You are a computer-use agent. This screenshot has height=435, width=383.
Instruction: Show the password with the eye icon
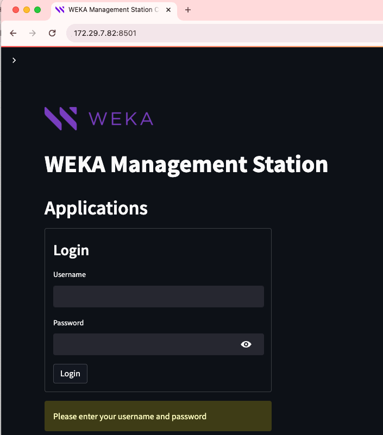point(246,344)
